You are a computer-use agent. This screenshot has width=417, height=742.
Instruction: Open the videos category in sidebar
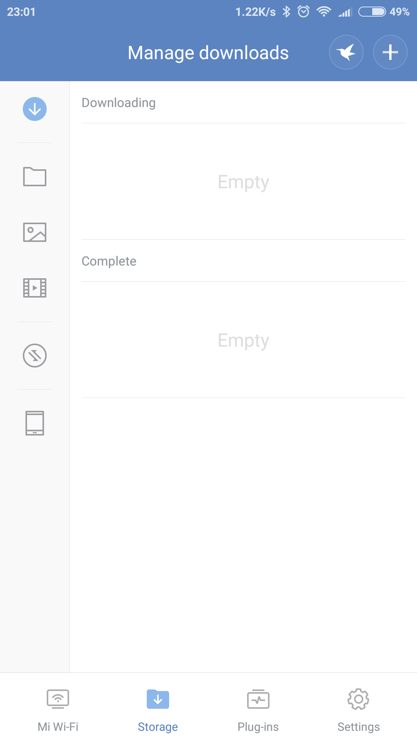pyautogui.click(x=35, y=288)
